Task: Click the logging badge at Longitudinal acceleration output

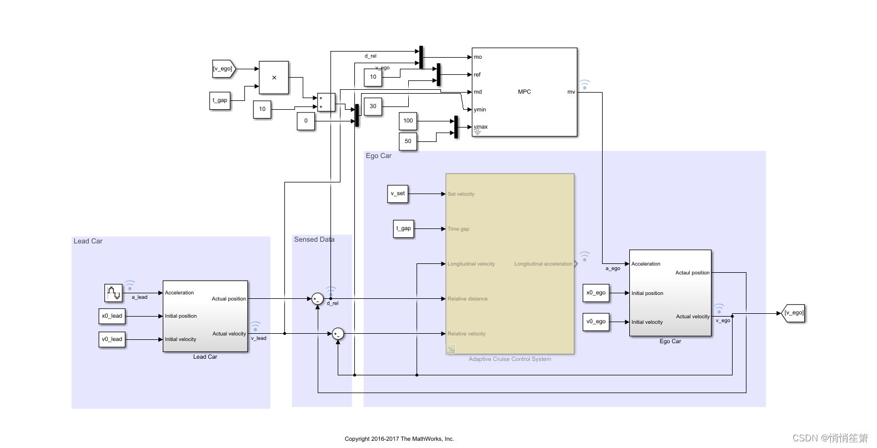Action: [x=584, y=256]
